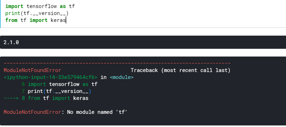Place cursor after keras in the code cell
Image resolution: width=286 pixels, height=127 pixels.
tap(66, 20)
